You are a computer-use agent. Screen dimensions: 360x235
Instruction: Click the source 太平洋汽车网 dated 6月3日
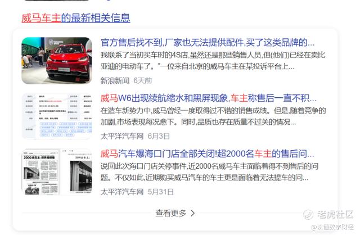(122, 136)
